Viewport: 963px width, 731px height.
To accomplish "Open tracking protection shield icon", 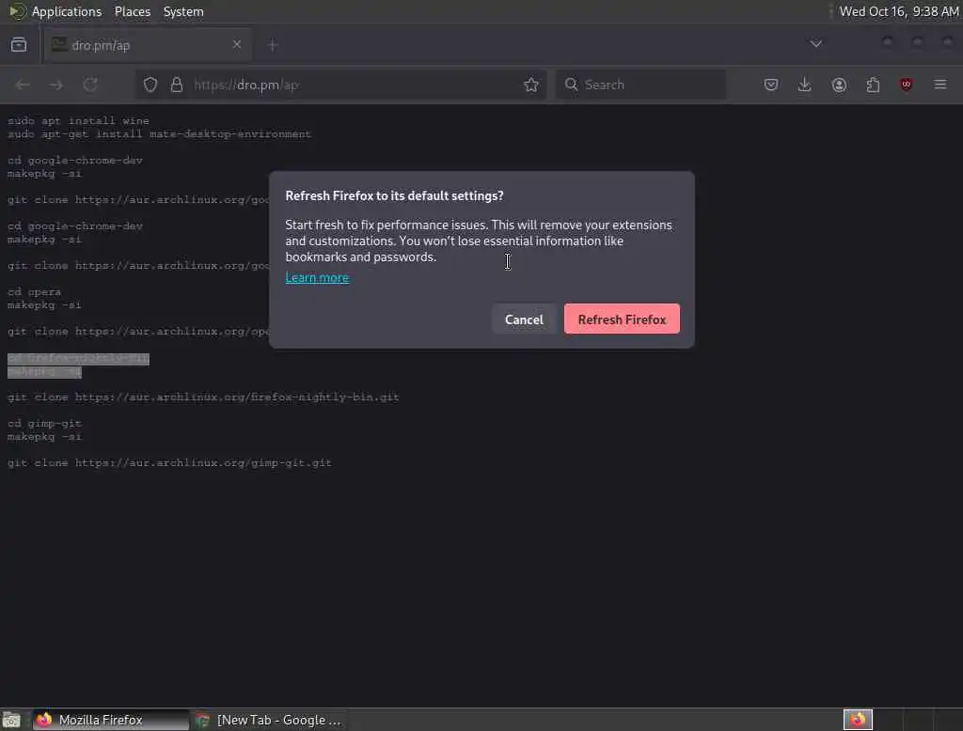I will (x=150, y=85).
